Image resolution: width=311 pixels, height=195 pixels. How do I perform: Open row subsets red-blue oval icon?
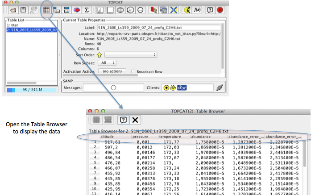77,10
